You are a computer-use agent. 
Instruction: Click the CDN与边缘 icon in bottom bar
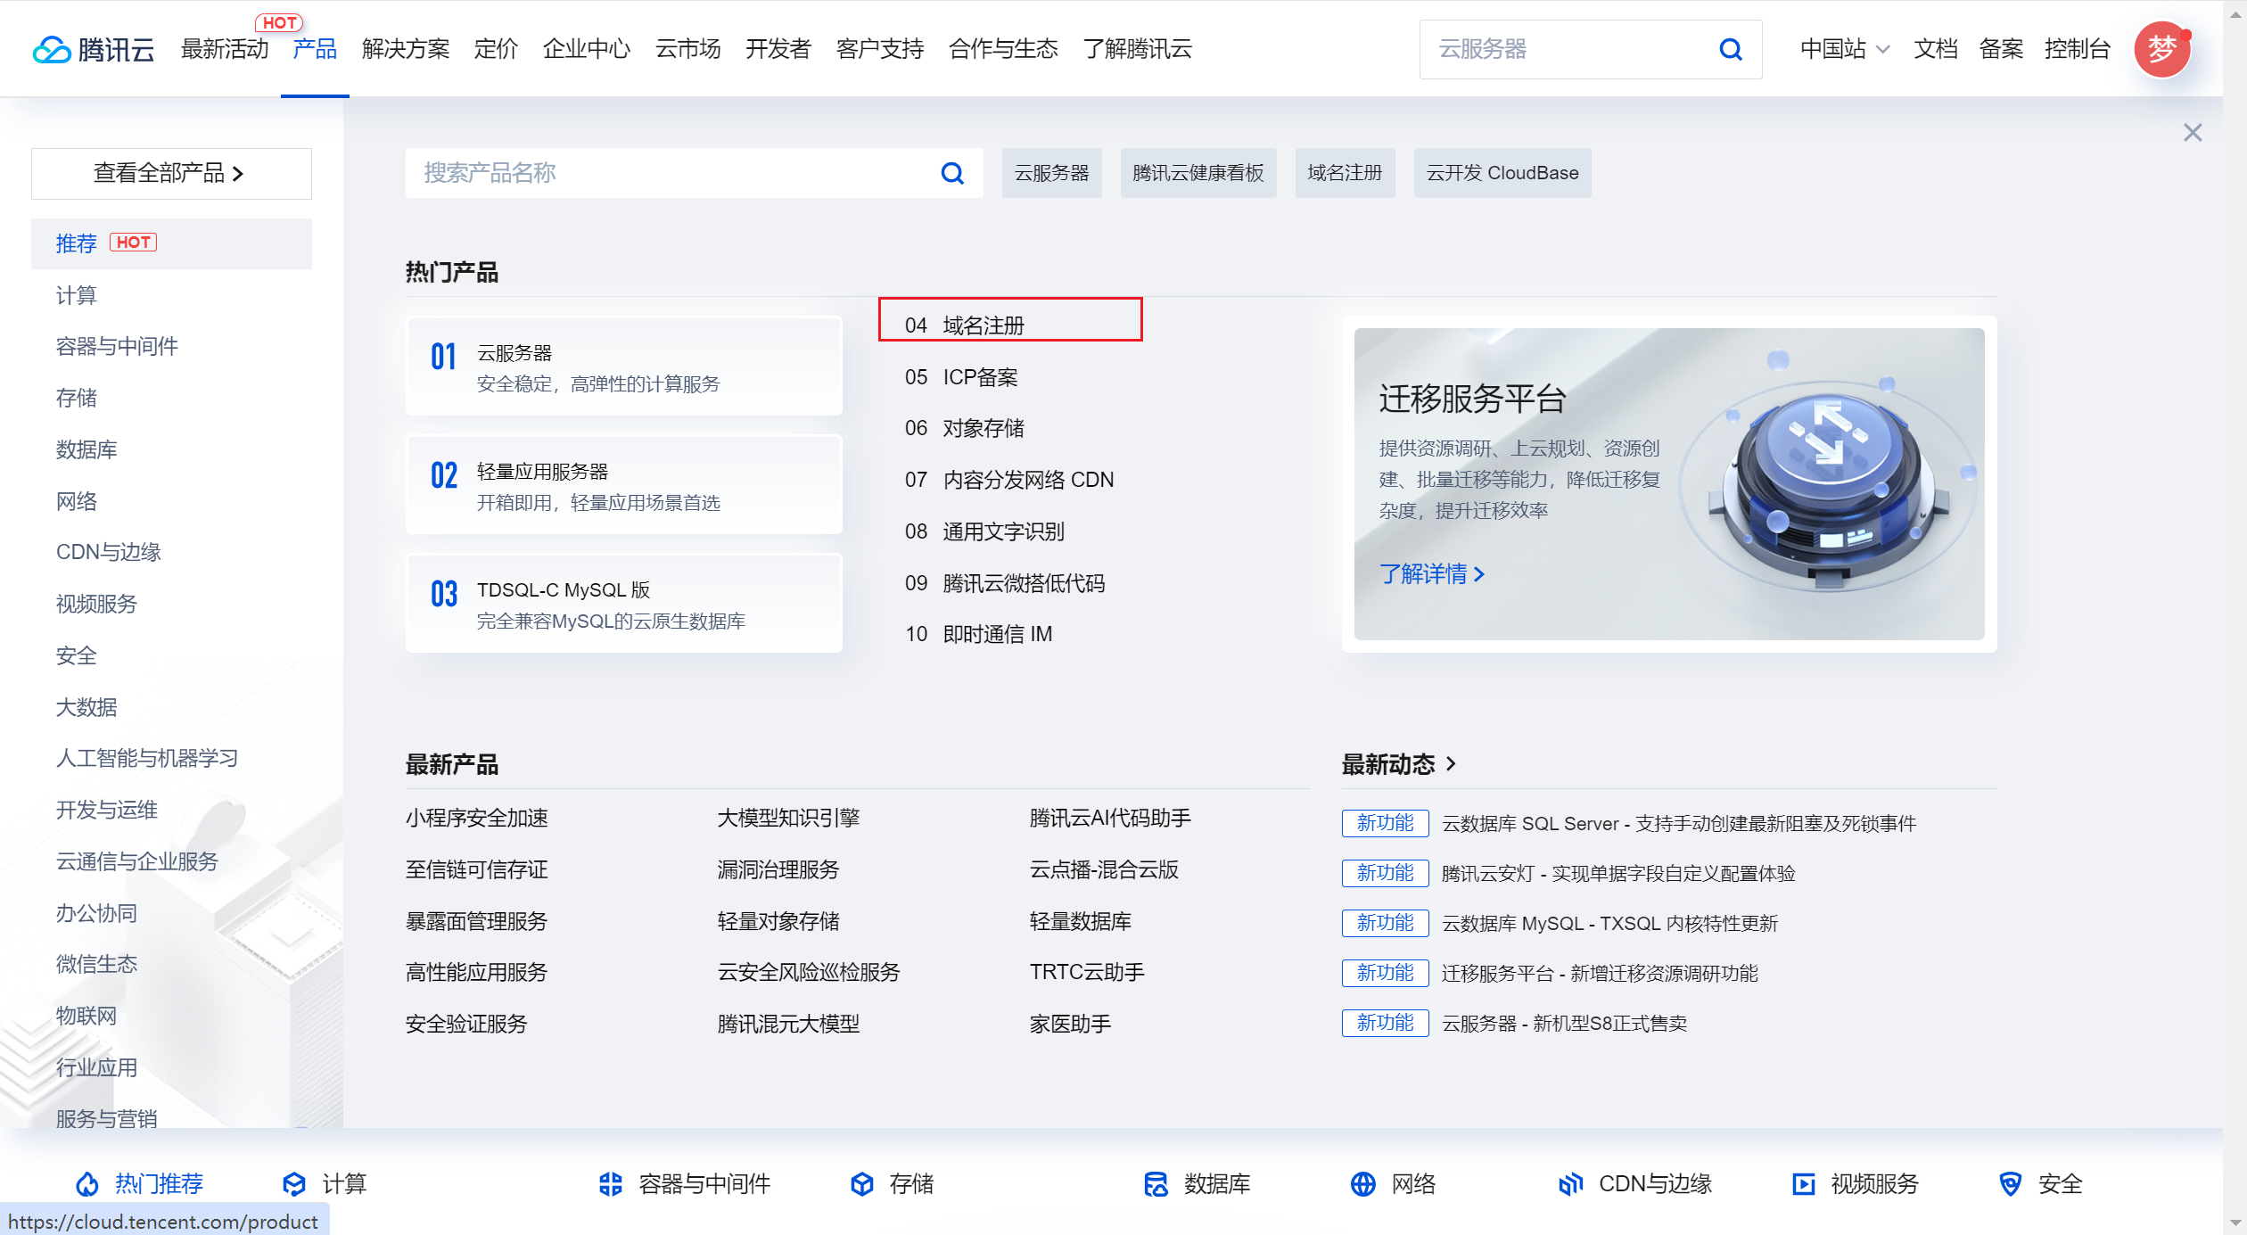1570,1183
